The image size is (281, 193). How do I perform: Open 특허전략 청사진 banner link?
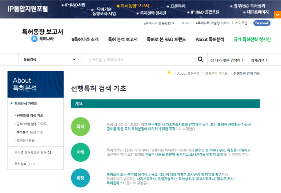click(x=153, y=13)
